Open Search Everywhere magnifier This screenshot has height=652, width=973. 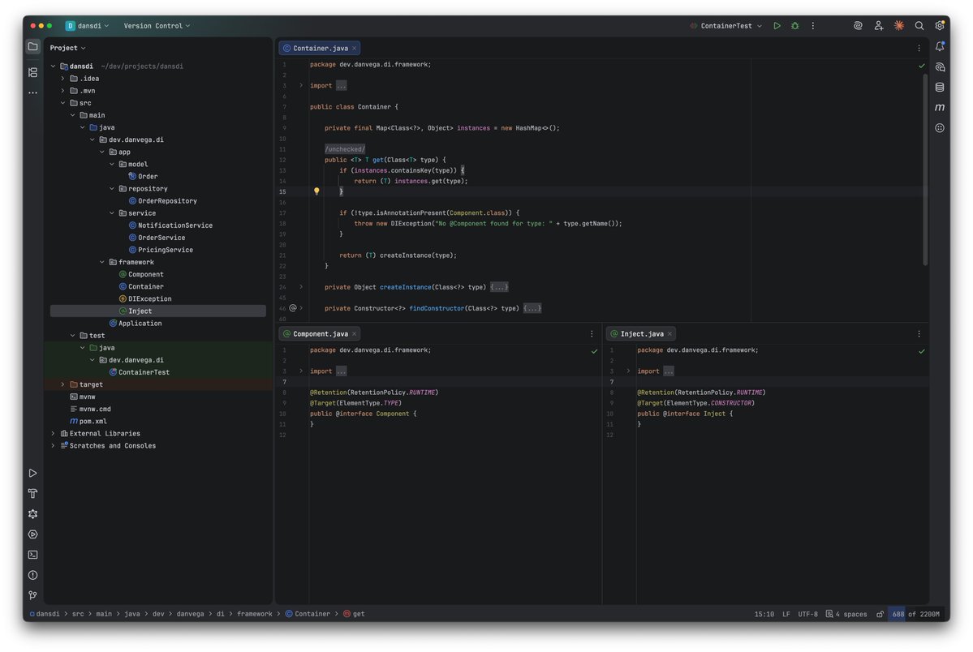click(919, 26)
